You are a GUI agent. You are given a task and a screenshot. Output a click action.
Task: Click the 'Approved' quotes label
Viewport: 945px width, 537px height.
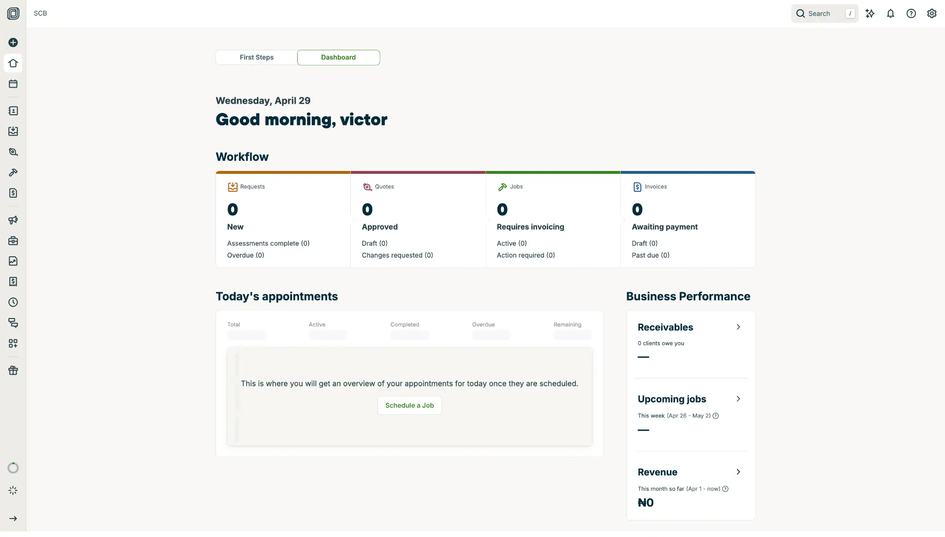click(x=380, y=227)
